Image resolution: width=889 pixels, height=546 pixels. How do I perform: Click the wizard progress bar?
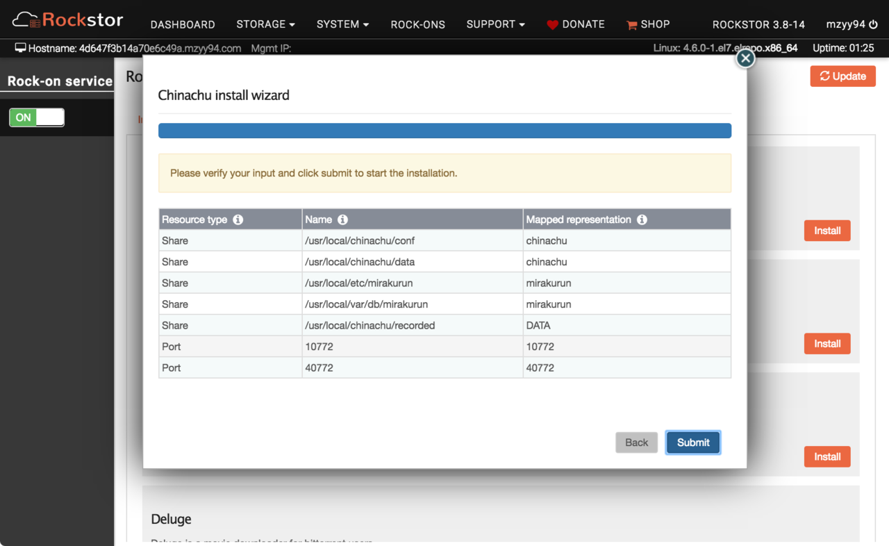(x=444, y=131)
